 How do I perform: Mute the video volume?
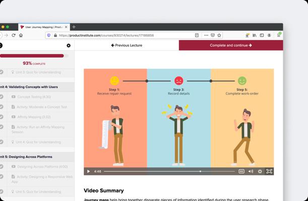251,171
